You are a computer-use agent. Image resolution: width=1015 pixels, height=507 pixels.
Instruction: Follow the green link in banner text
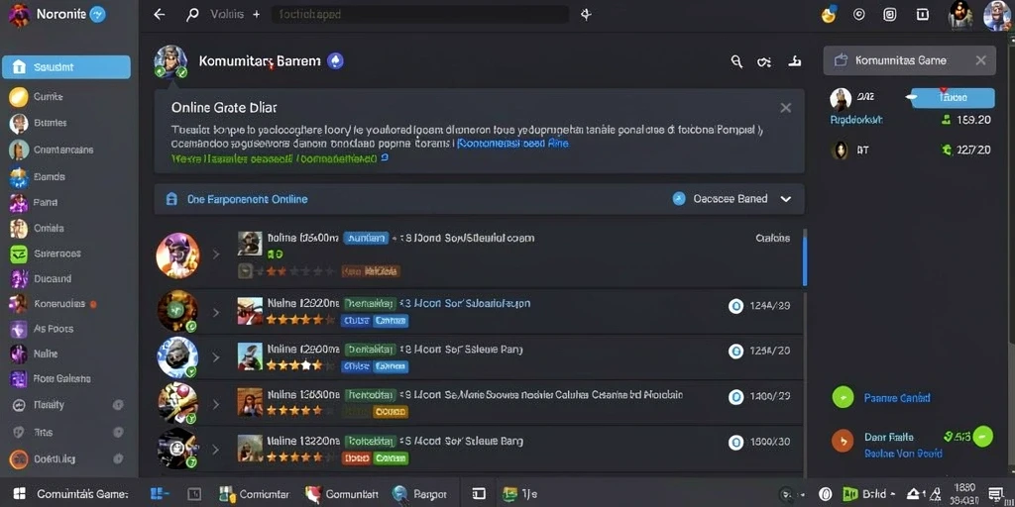[274, 157]
